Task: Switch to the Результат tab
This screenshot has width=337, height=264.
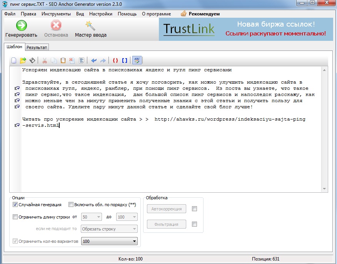Action: coord(37,47)
